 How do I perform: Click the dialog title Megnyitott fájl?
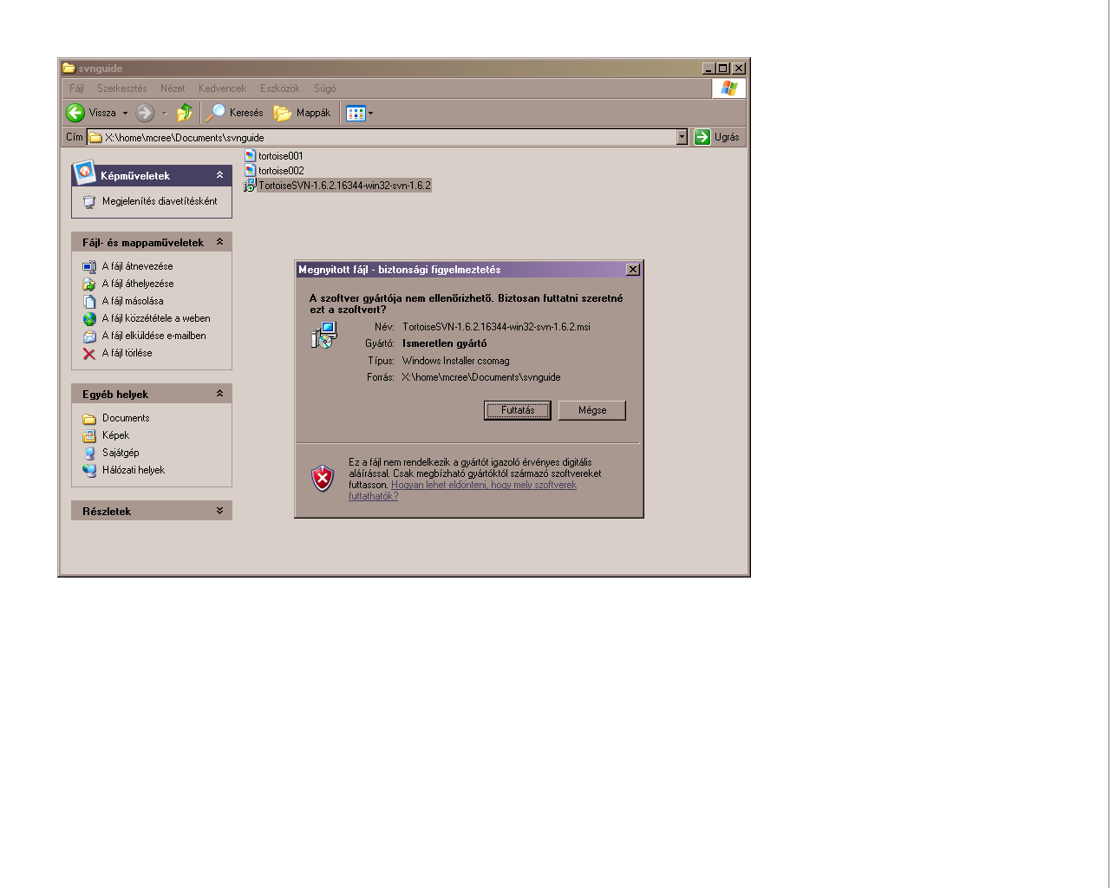[334, 270]
